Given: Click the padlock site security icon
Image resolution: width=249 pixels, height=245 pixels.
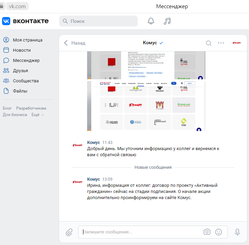Looking at the screenshot, I should pyautogui.click(x=1, y=6).
